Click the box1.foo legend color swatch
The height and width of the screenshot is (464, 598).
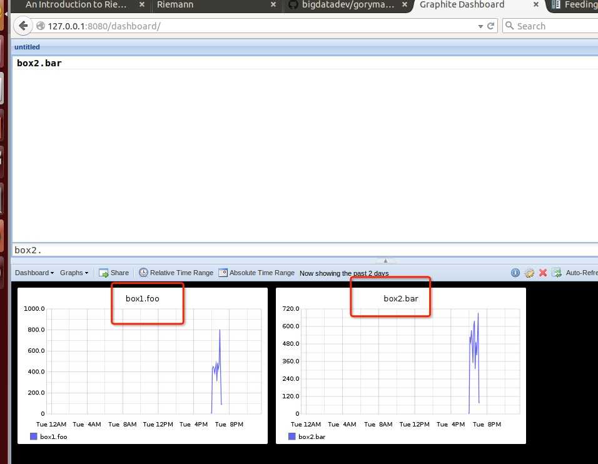[x=34, y=436]
